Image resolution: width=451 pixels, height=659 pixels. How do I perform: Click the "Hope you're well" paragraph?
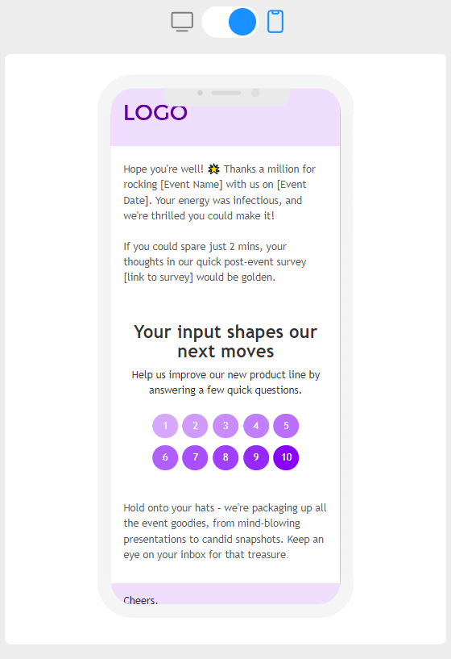(219, 192)
